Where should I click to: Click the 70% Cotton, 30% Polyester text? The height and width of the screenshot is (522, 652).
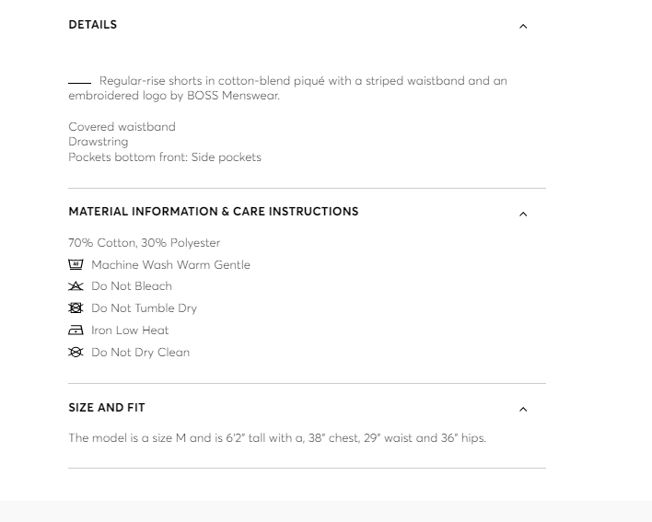(x=145, y=243)
